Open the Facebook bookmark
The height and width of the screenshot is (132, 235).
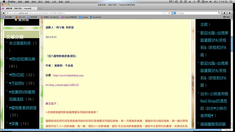95,17
